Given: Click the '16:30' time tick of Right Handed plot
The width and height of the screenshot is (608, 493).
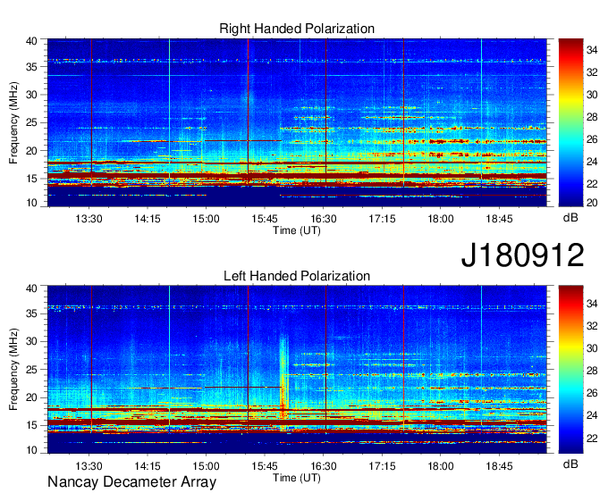Looking at the screenshot, I should pyautogui.click(x=324, y=219).
